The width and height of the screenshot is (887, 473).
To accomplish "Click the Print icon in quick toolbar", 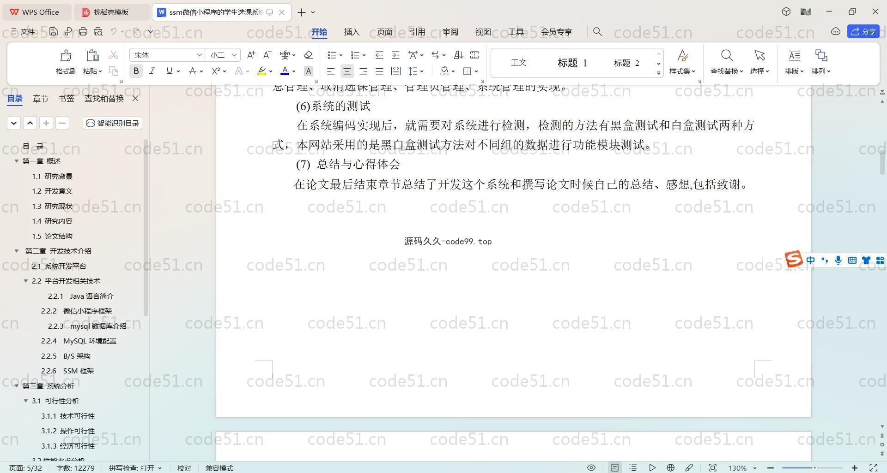I will [83, 32].
